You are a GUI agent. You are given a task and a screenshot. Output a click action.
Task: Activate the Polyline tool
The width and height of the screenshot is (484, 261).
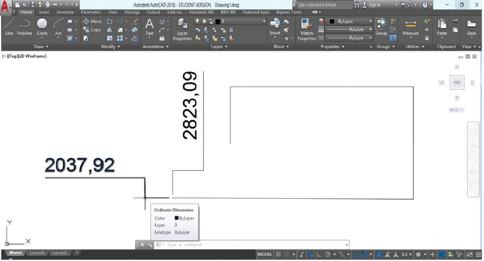click(25, 26)
